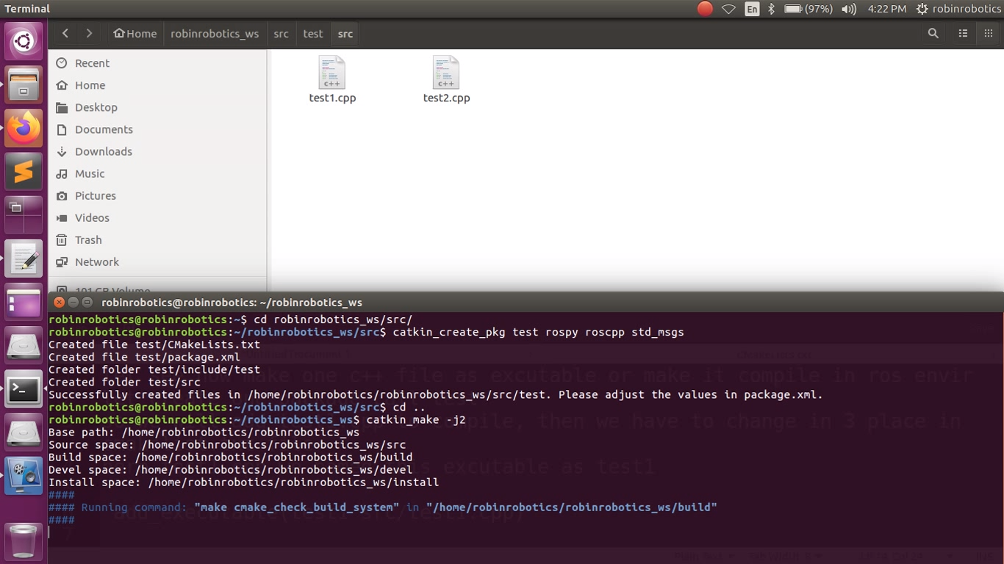Open the Trash from the dock
This screenshot has width=1004, height=564.
coord(24,541)
